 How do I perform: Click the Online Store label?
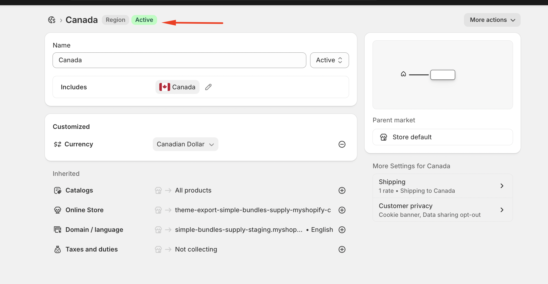[85, 210]
